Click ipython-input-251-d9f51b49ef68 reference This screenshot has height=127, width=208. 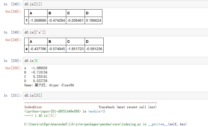click(x=53, y=111)
